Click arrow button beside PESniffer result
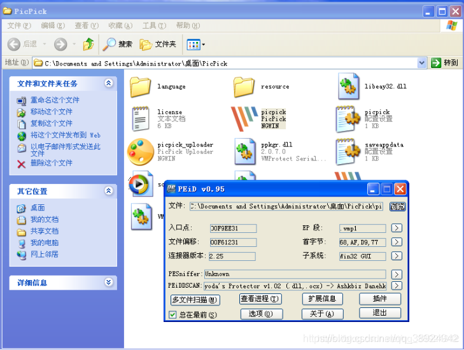Screen dimensions: 464x350 [x=397, y=274]
